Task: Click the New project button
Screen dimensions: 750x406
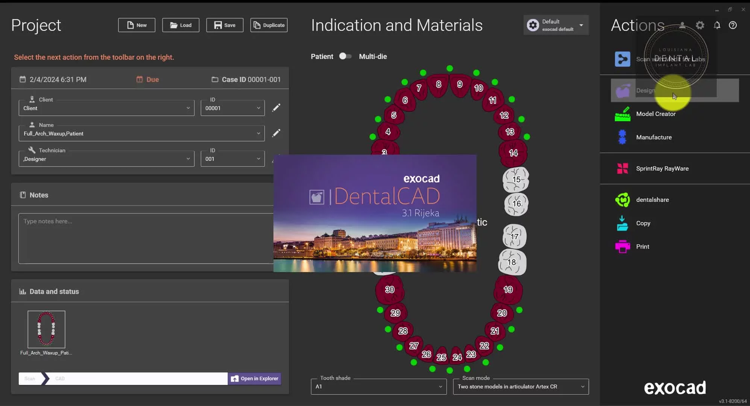Action: [x=137, y=25]
